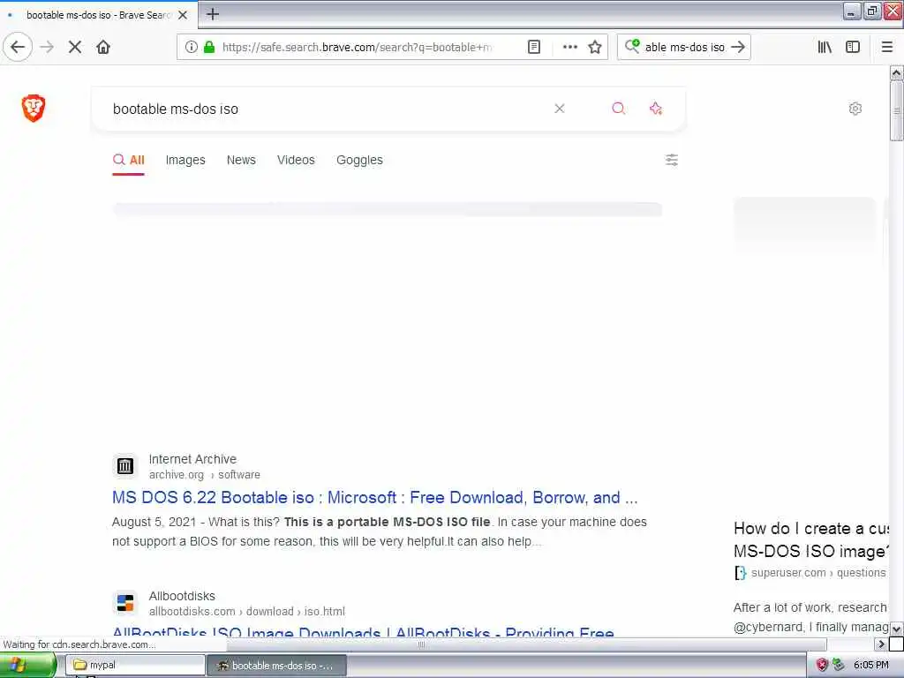Click allbootdisks.com download iso.html breadcrumb
This screenshot has width=904, height=678.
pos(247,612)
